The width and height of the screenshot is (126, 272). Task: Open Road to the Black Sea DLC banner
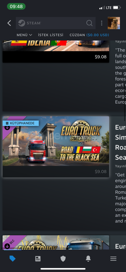pos(56,141)
